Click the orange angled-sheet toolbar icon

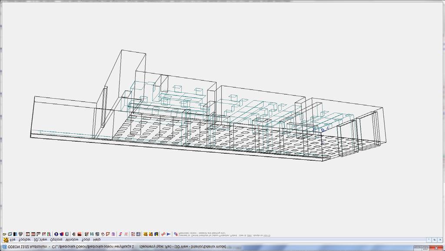[x=108, y=234]
